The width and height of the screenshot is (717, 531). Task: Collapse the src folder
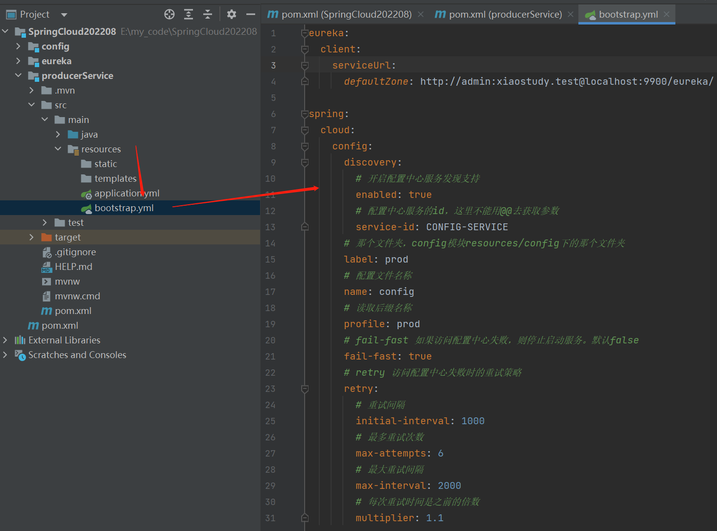[x=32, y=105]
